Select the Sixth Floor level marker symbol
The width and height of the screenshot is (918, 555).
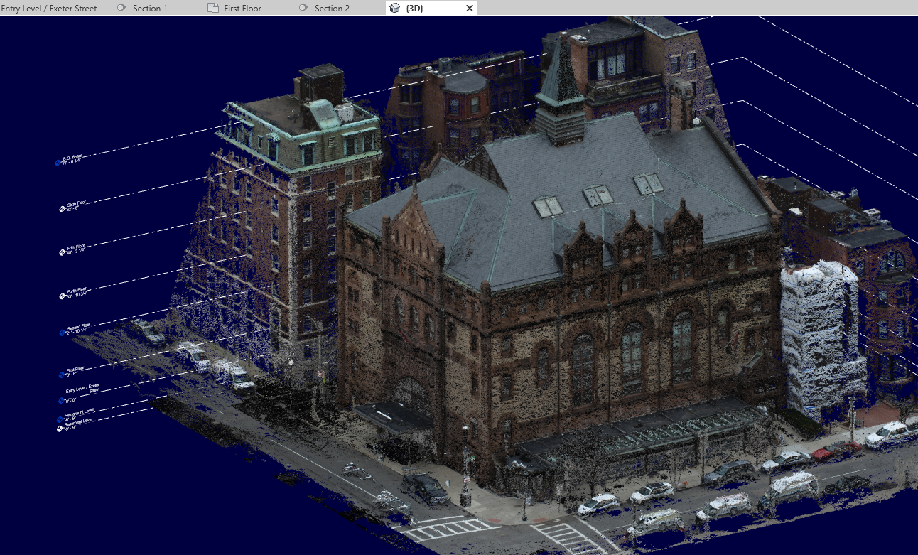coord(60,208)
